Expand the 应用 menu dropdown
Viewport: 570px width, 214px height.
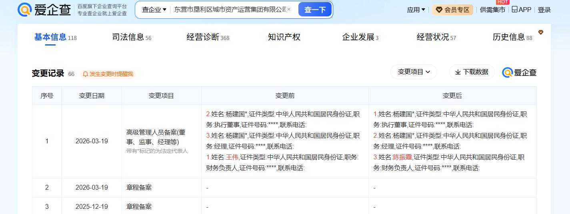pos(416,10)
